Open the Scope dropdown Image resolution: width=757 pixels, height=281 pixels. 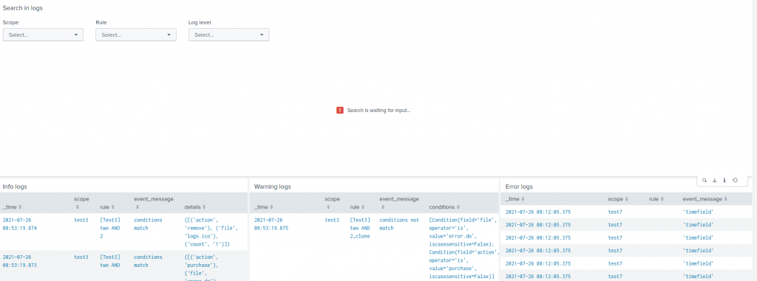[43, 35]
